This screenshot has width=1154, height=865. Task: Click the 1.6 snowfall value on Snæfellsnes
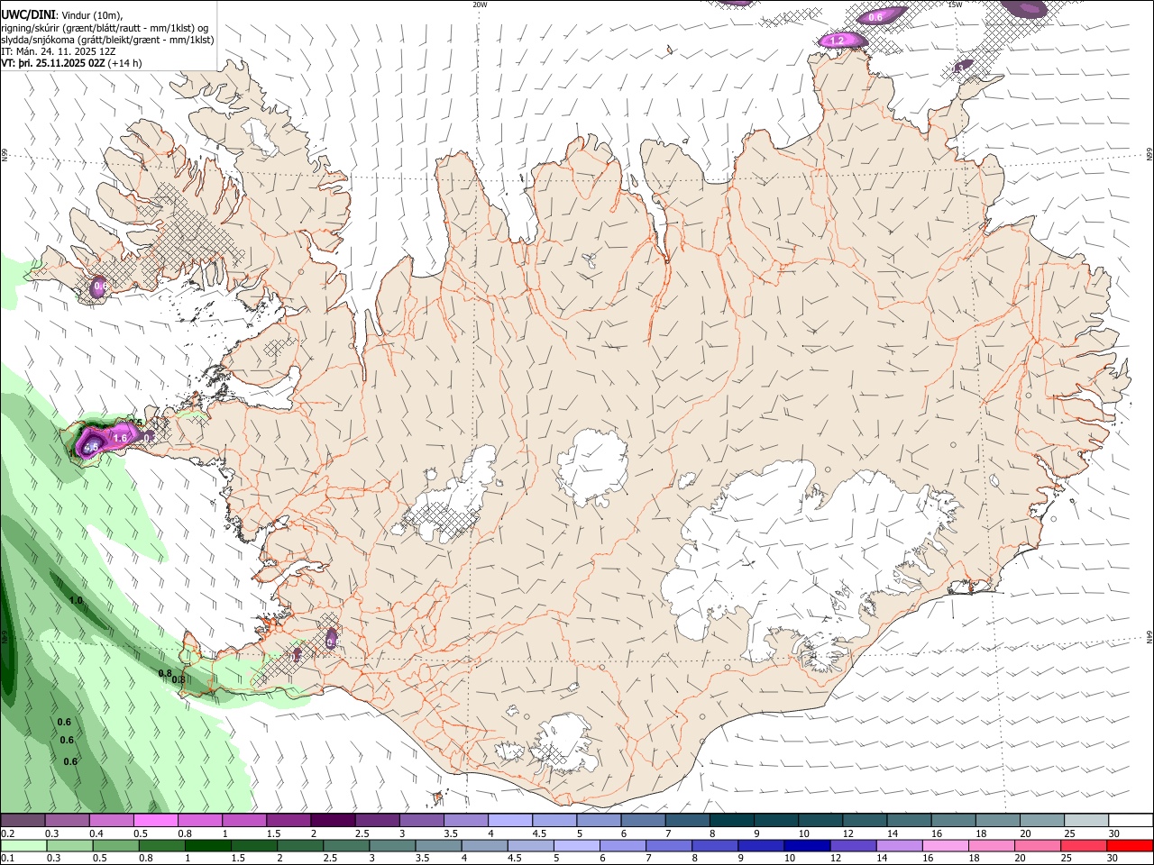point(121,437)
